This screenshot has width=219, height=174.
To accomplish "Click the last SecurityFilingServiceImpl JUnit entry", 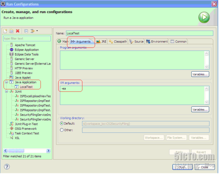I will point(35,119).
